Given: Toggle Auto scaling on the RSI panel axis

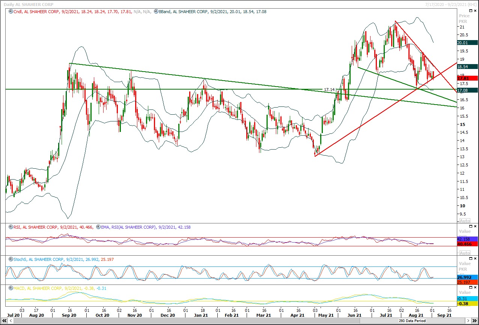Looking at the screenshot, I should coord(464,253).
